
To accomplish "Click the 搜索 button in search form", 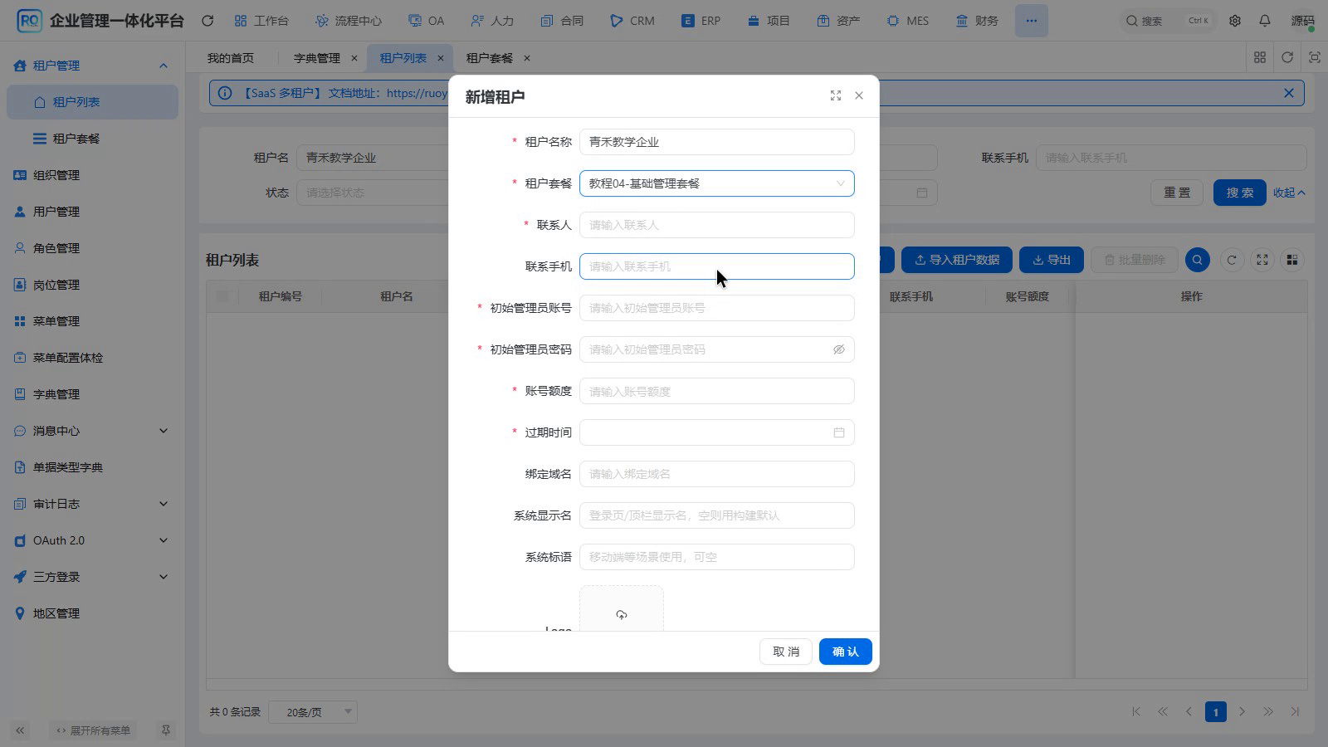I will tap(1240, 193).
